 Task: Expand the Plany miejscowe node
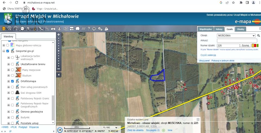(x=8, y=70)
